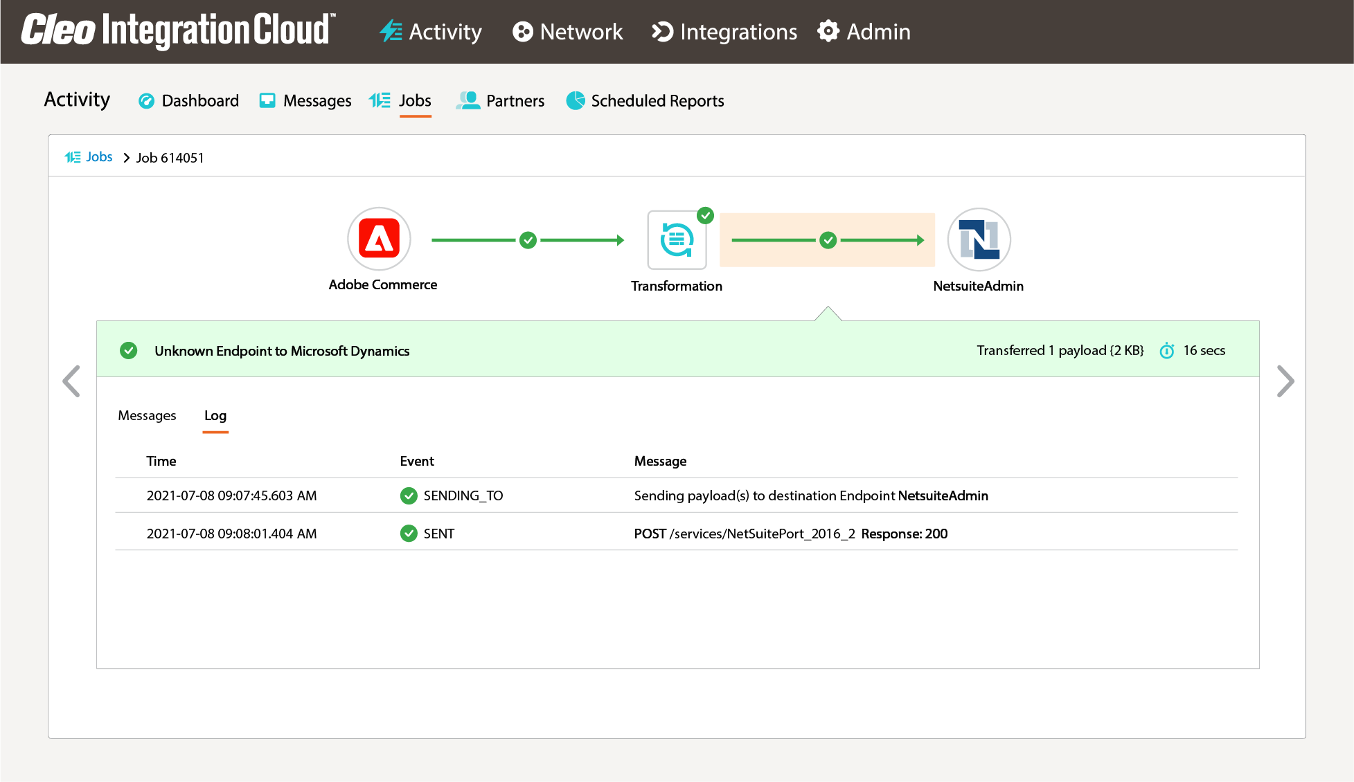Click the Jobs breadcrumb link
Viewport: 1354px width, 782px height.
[x=99, y=157]
